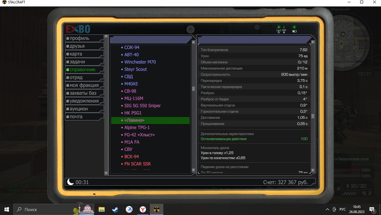Click stats panel scroll up arrow
Viewport: 381px width, 215px height.
click(x=313, y=42)
